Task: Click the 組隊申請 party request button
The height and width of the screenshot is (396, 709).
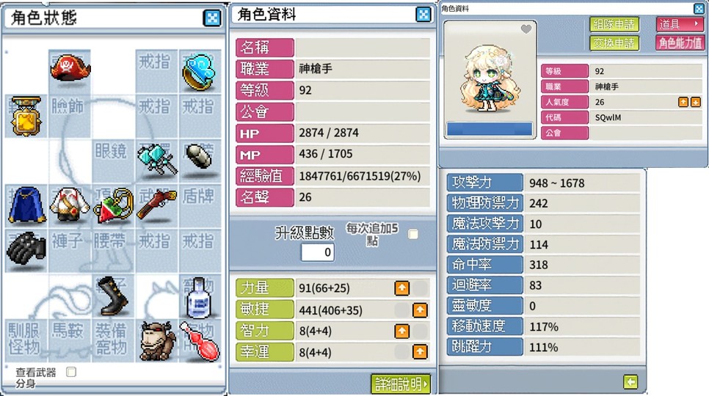Action: tap(614, 24)
